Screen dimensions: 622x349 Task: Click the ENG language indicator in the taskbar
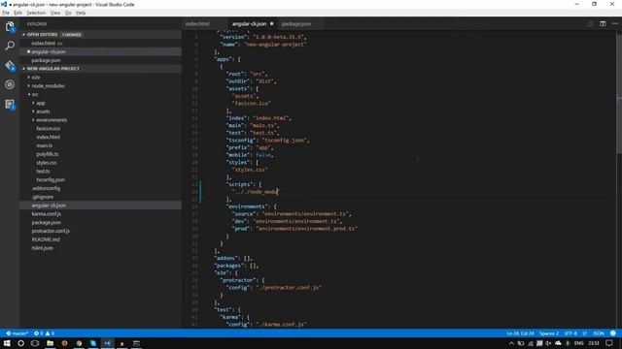579,343
